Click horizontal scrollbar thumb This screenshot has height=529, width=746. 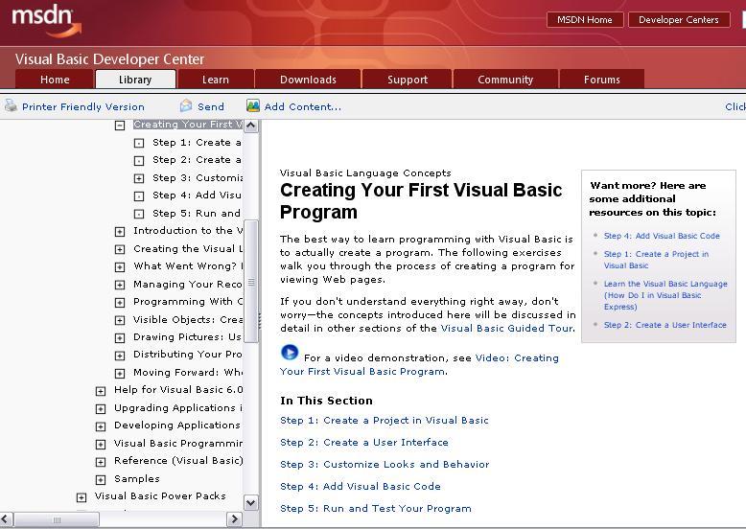coord(57,519)
